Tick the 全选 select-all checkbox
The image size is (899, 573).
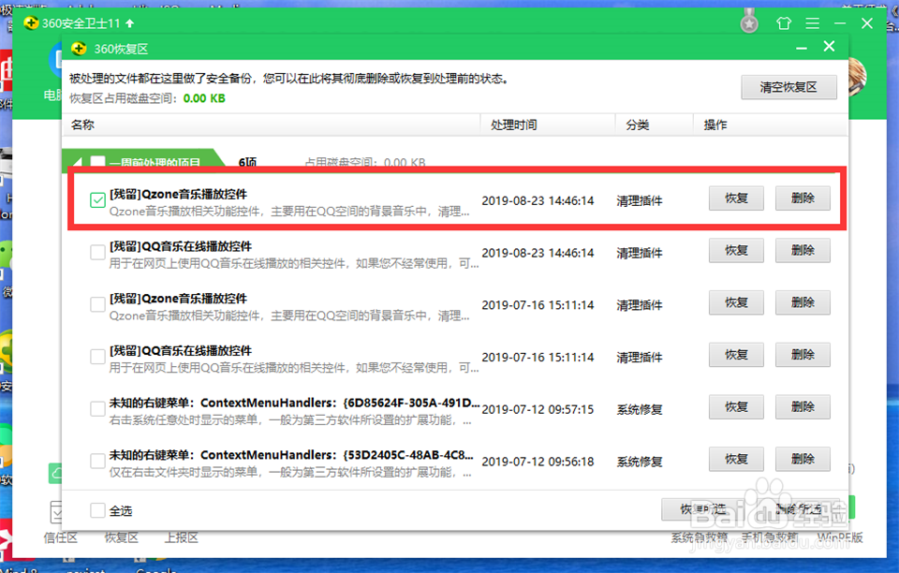coord(97,510)
